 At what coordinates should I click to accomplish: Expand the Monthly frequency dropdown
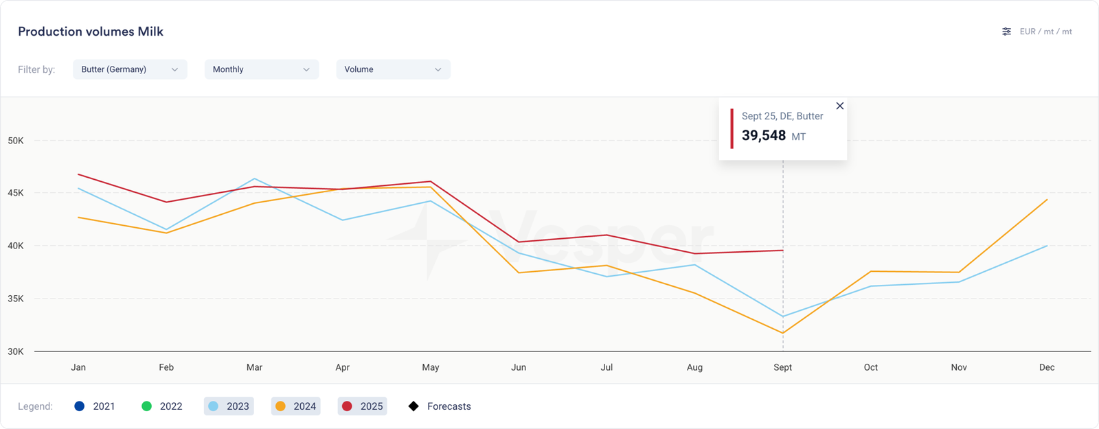[261, 69]
